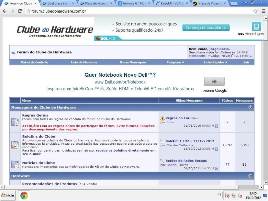Viewport: 268px width, 201px height.
Task: Bookmark page with the star icon
Action: [x=255, y=11]
